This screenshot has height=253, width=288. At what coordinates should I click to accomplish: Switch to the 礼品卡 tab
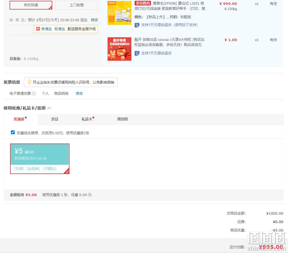point(87,119)
